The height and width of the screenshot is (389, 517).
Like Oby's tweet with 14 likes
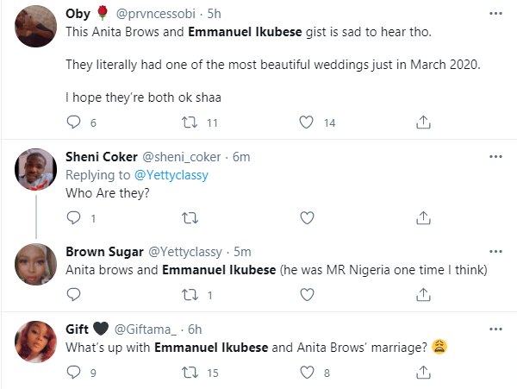pos(304,123)
